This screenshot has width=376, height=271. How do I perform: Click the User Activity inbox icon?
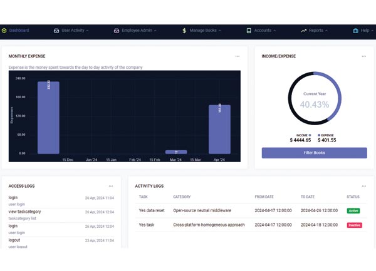(56, 30)
